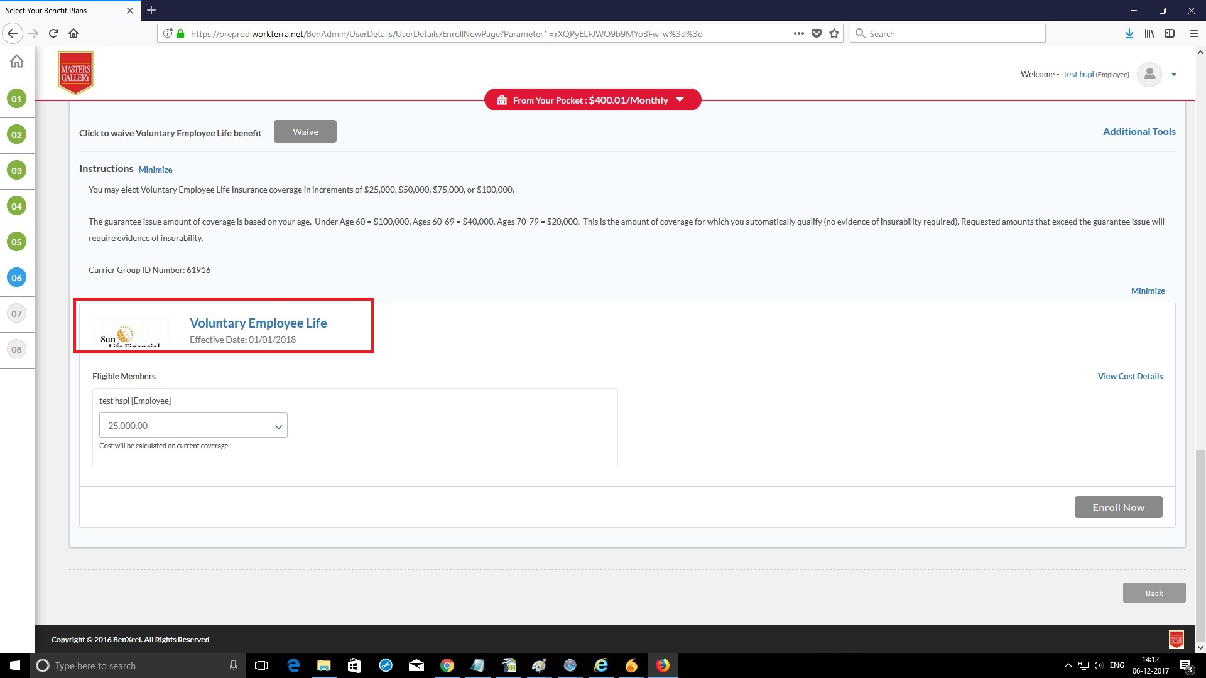Image resolution: width=1206 pixels, height=678 pixels.
Task: Reload the page with refresh icon
Action: click(x=53, y=33)
